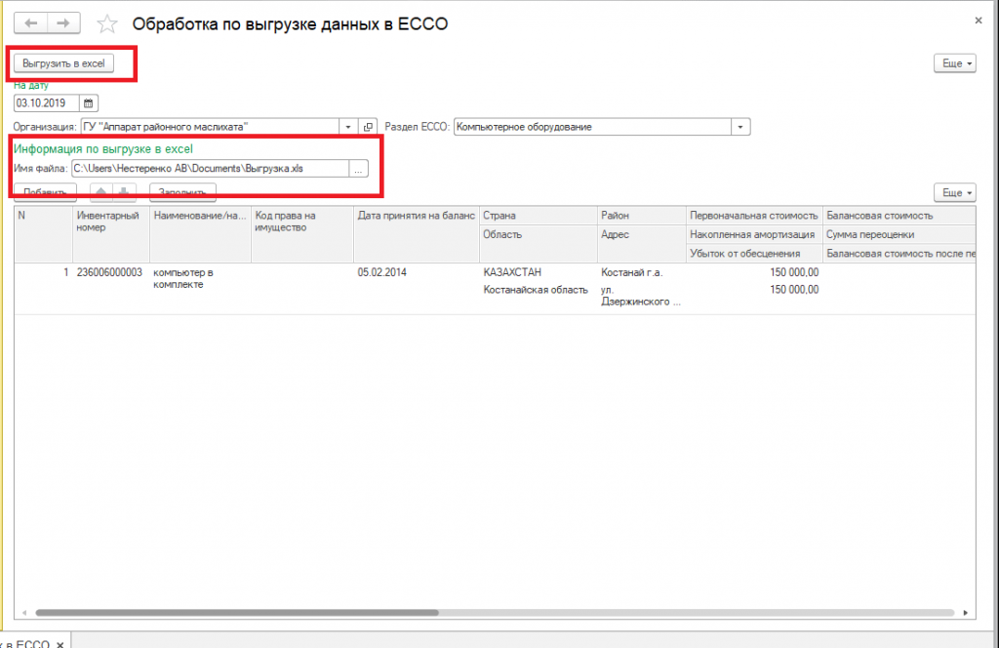Click the back navigation arrow
The height and width of the screenshot is (648, 999).
click(x=31, y=22)
